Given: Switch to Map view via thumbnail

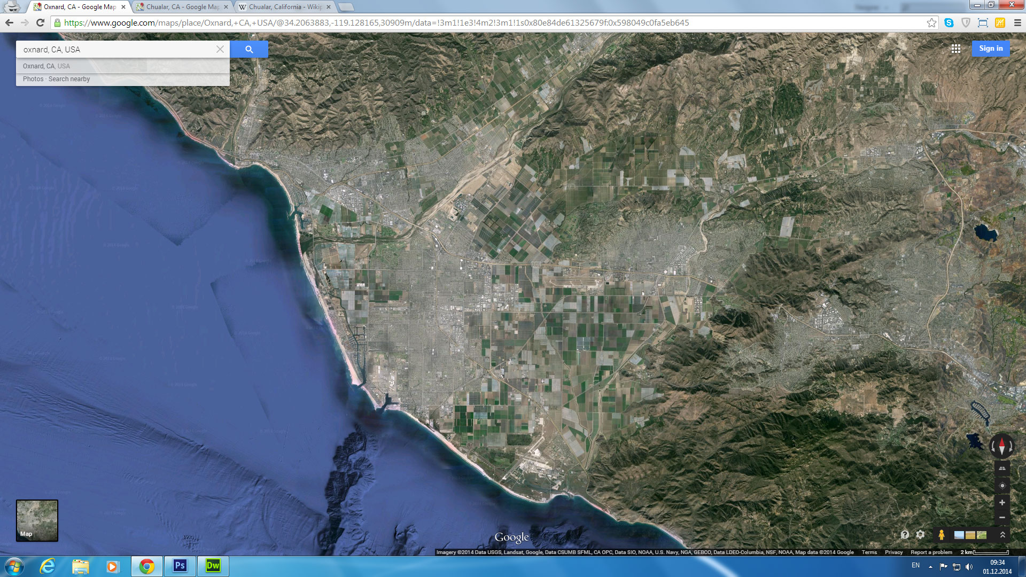Looking at the screenshot, I should [x=37, y=520].
